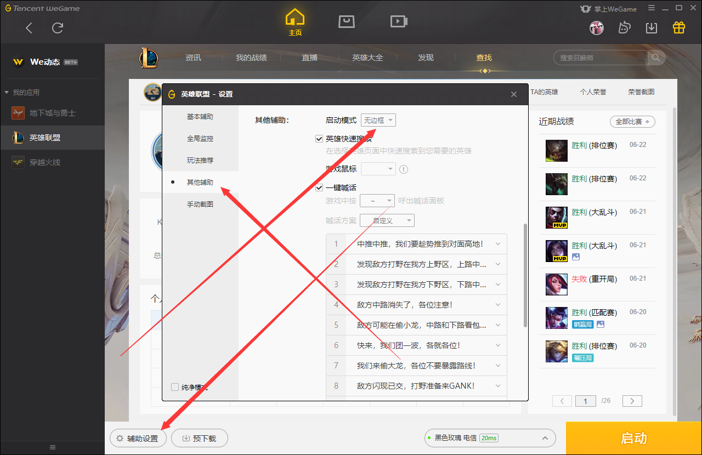Open the download manager icon

652,27
